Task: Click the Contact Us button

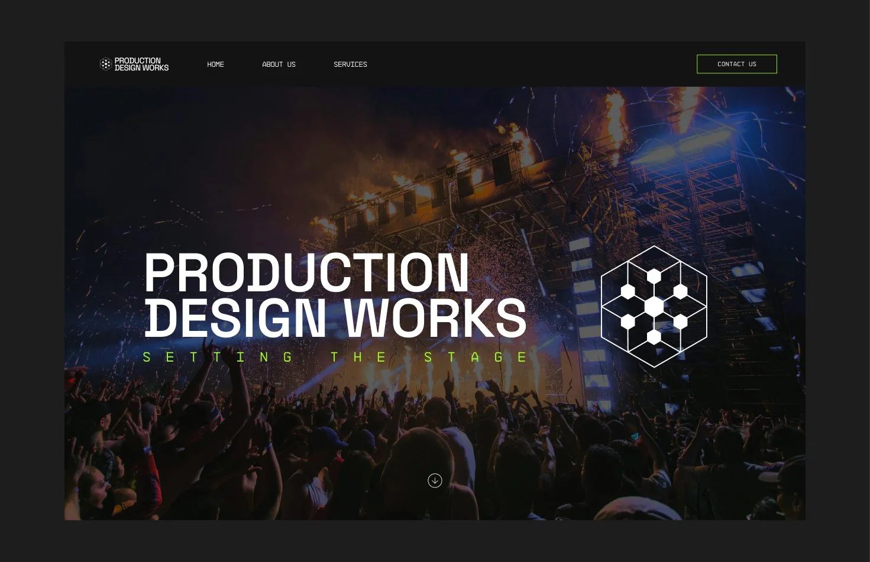Action: click(x=737, y=64)
